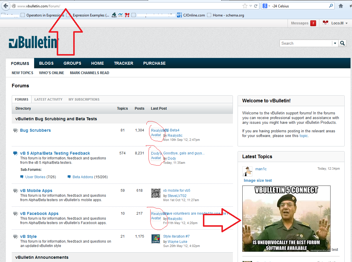Viewport: 352px width, 262px height.
Task: Switch to MY SUBSCRIPTIONS tab
Action: click(x=84, y=99)
